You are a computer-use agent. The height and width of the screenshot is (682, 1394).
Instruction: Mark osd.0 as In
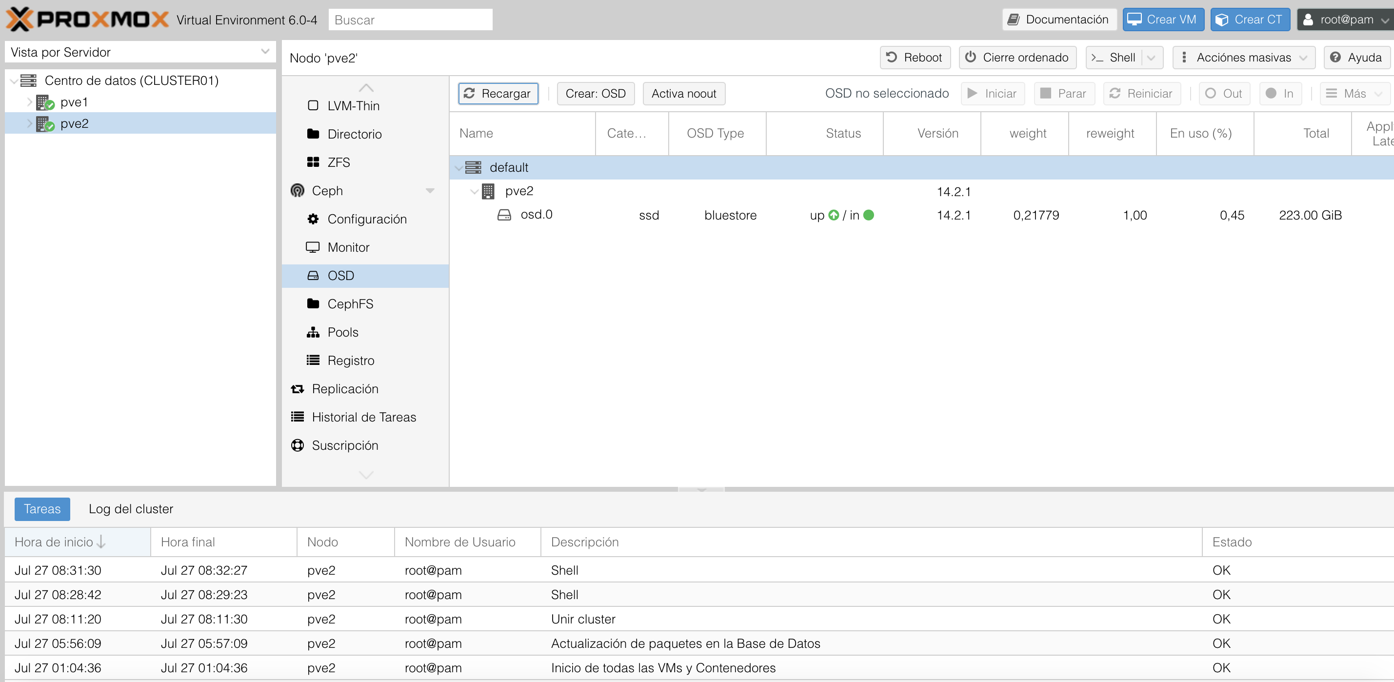pos(1280,93)
